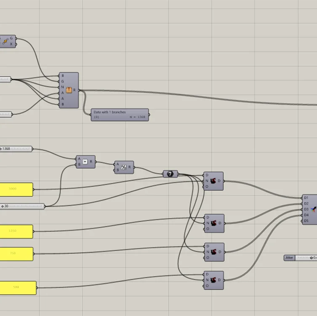Click the number slider showing 1368
The height and width of the screenshot is (316, 317).
[x=16, y=149]
